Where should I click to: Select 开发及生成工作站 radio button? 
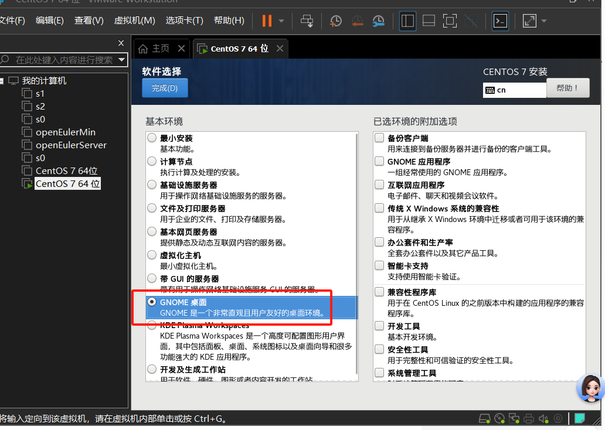[x=152, y=370]
